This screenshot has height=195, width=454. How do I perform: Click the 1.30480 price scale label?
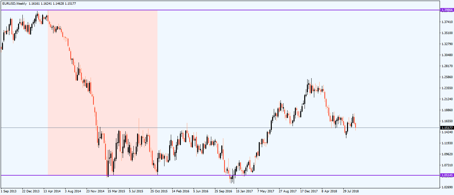coord(447,55)
